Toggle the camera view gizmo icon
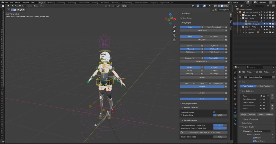 175,35
